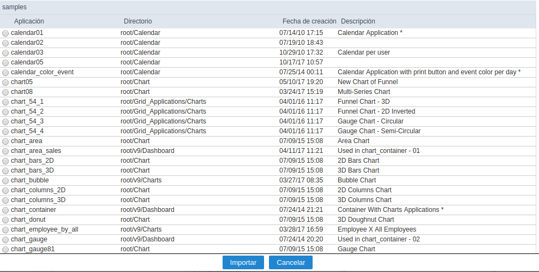Viewport: 539px width, 272px height.
Task: Select the chart_donut radio button
Action: [x=5, y=220]
